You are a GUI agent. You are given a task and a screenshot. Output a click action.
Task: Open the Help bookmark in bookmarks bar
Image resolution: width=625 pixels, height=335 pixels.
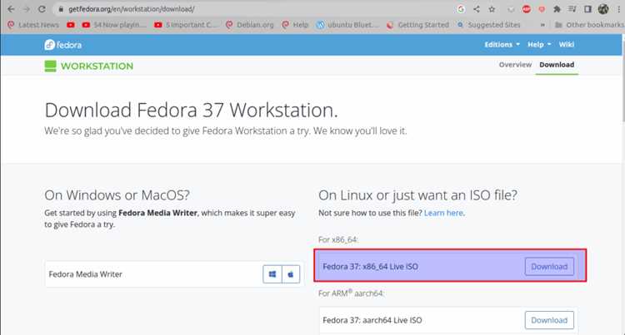coord(295,25)
